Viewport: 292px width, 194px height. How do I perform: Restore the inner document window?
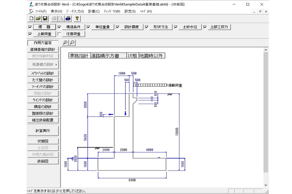pos(260,12)
